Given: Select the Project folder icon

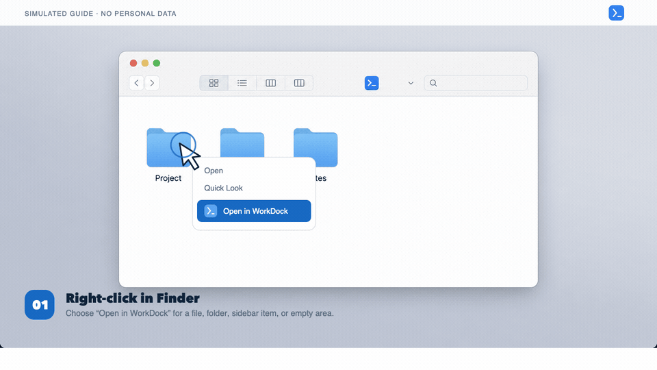Looking at the screenshot, I should [x=169, y=148].
